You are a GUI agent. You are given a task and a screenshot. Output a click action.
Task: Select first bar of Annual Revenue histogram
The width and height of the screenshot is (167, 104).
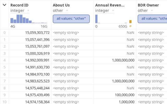(96, 19)
